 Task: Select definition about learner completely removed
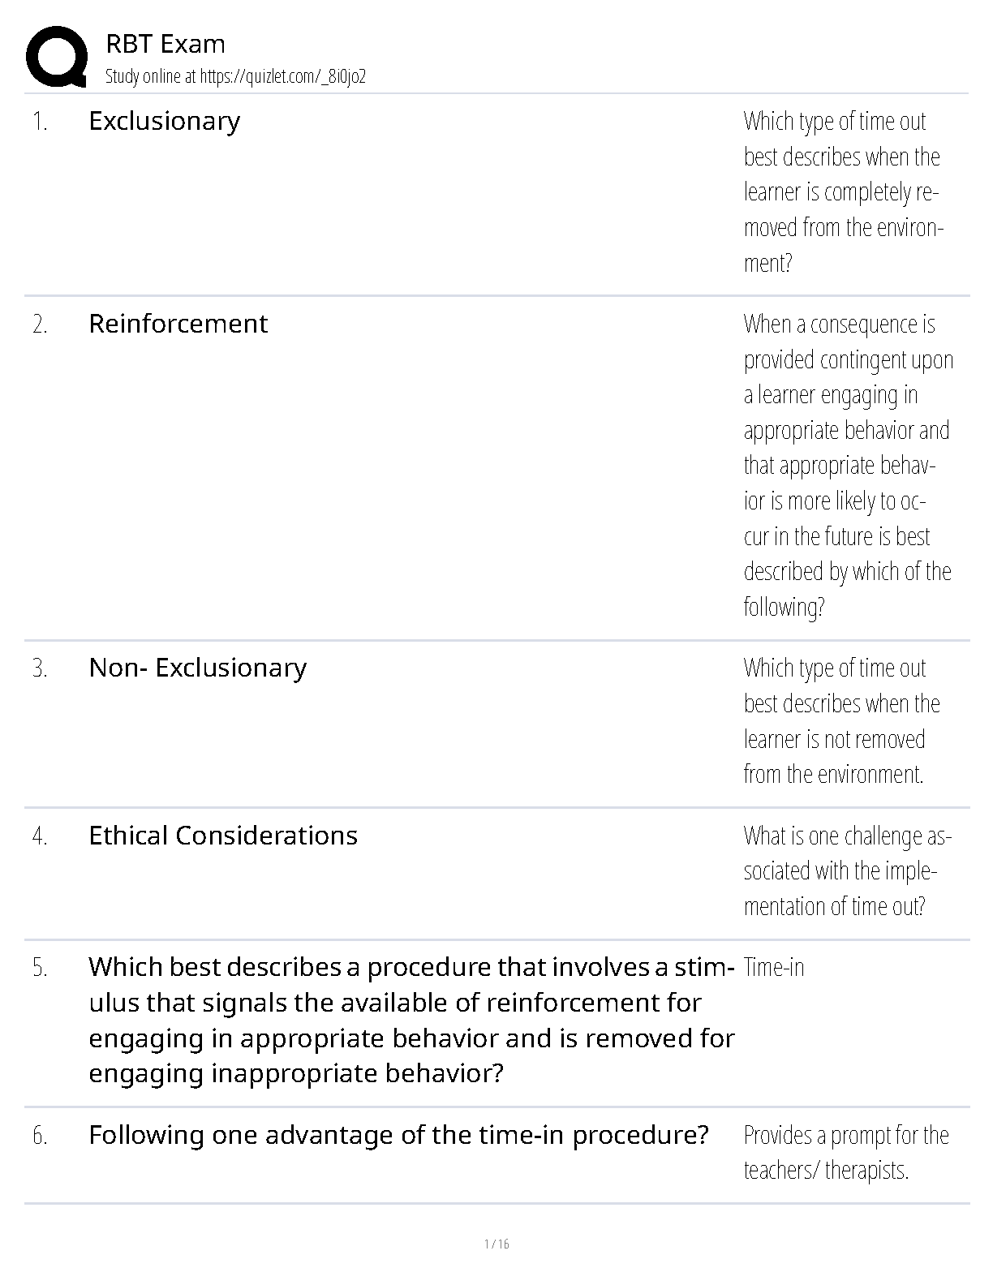tap(844, 192)
